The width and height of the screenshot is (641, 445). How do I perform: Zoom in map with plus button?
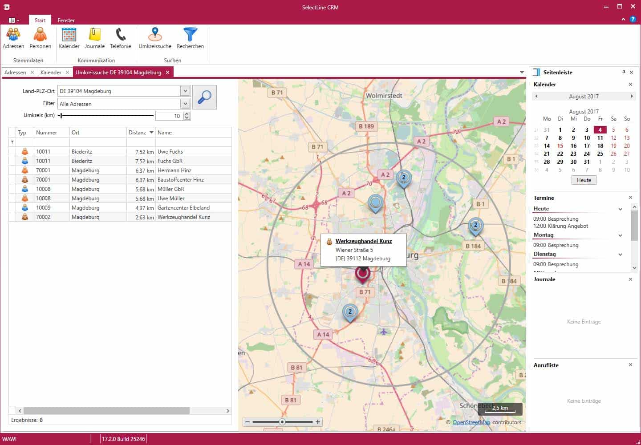318,422
